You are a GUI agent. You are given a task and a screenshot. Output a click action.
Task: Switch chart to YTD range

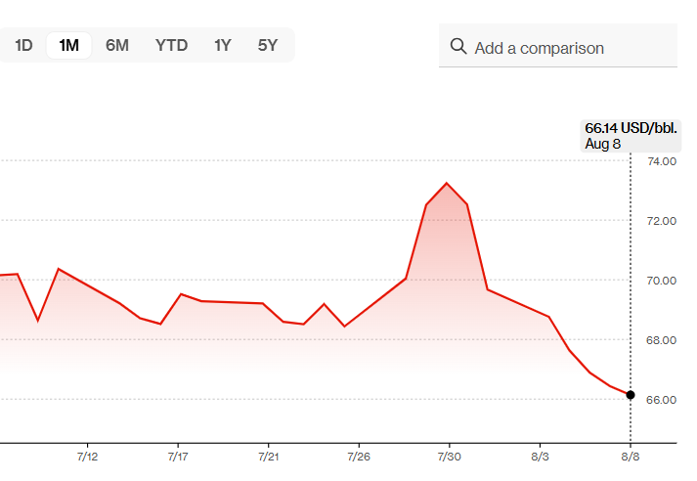(x=171, y=45)
